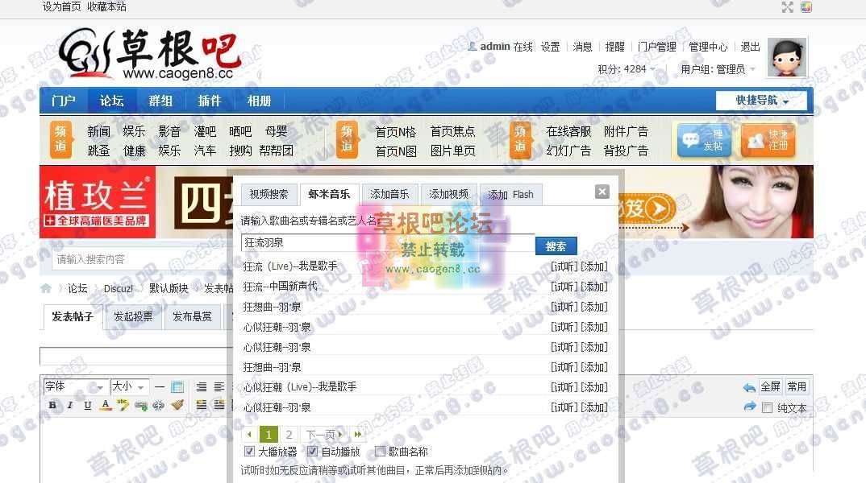Screen dimensions: 866x483
Task: Enable the 歌曲名称 checkbox
Action: 380,452
